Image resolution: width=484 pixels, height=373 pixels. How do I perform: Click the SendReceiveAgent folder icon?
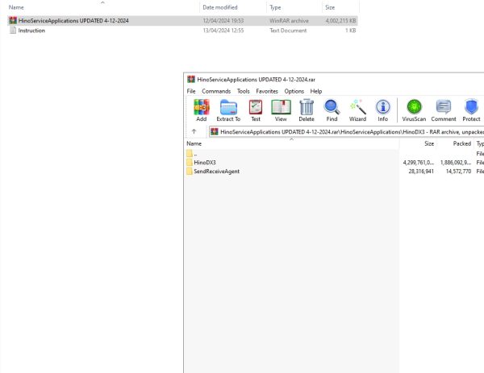coord(190,171)
